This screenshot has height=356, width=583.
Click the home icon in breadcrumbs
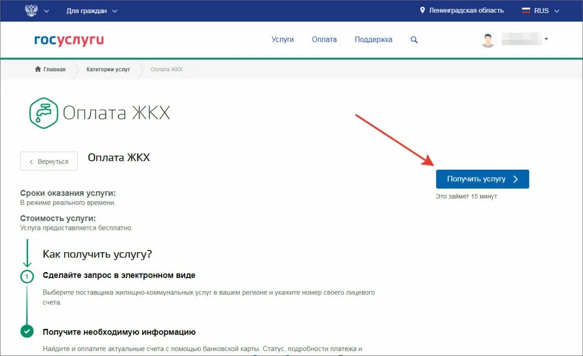click(x=38, y=69)
